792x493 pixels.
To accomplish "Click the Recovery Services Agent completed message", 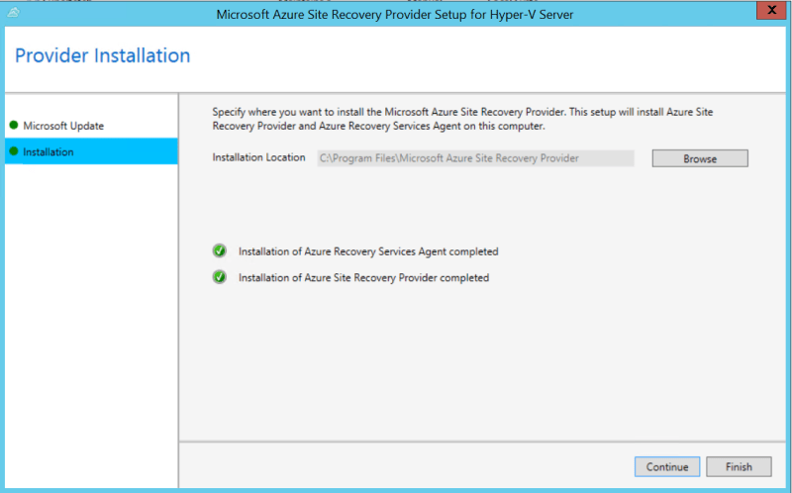I will click(x=368, y=251).
